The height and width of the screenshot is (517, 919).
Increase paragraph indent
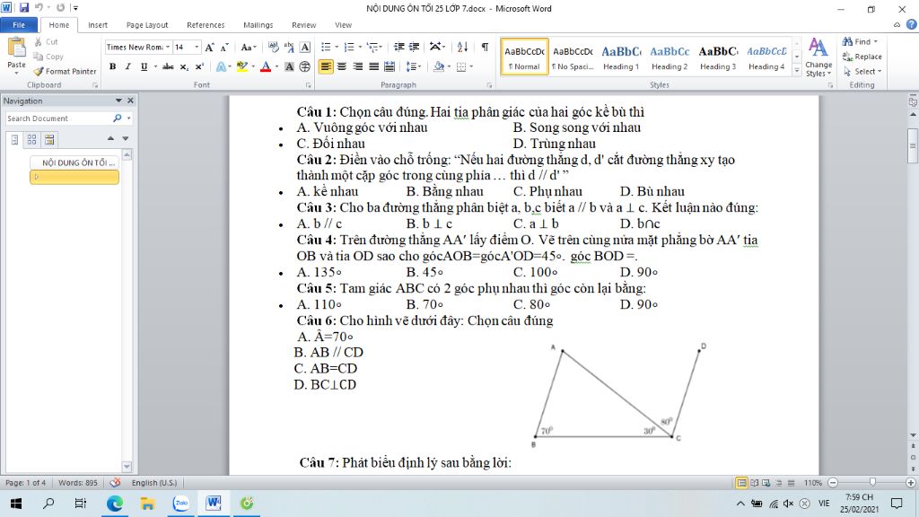(x=415, y=47)
